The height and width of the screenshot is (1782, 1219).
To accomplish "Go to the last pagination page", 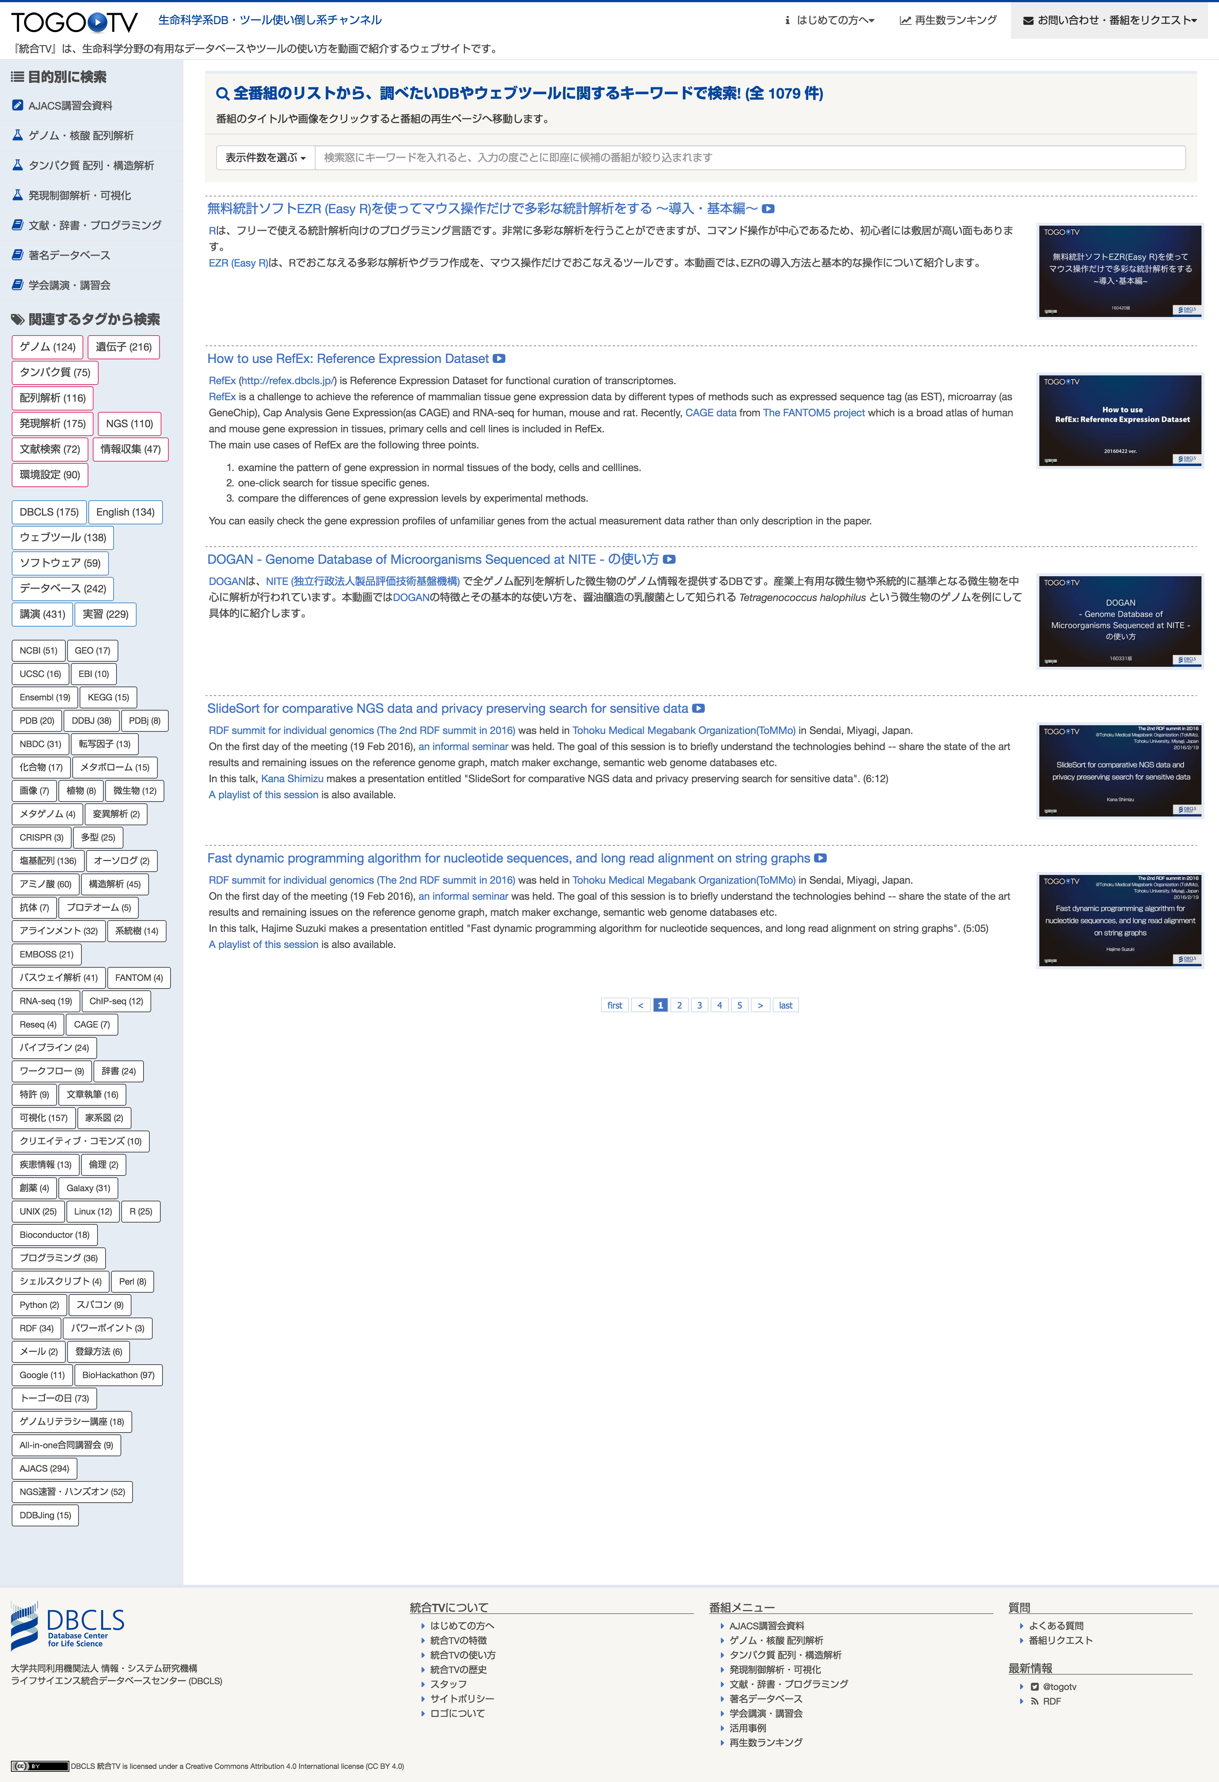I will coord(785,1005).
